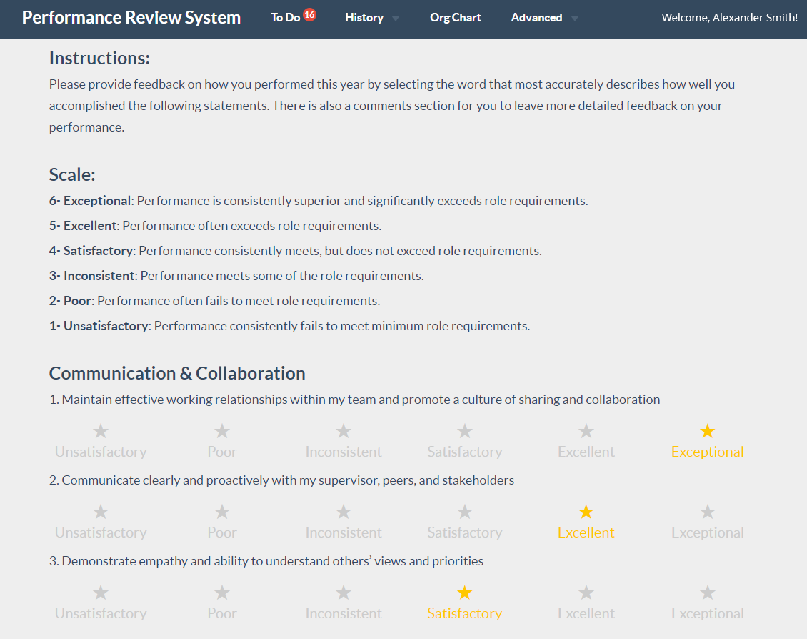Click the Inconsistent star for question 2
This screenshot has width=807, height=639.
pyautogui.click(x=343, y=511)
